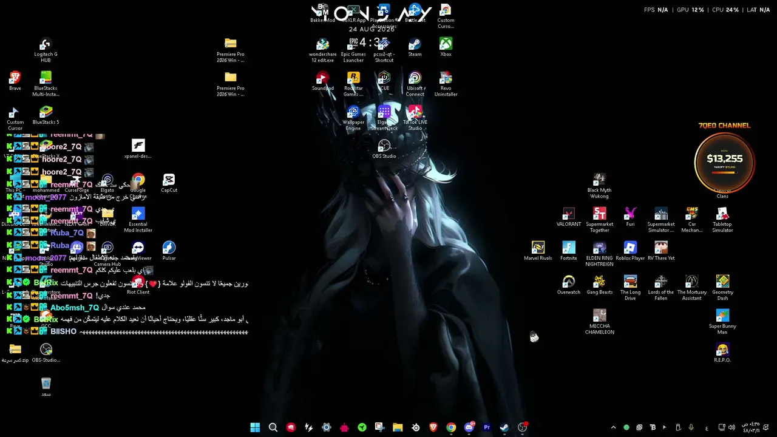Select the MECCHA CHAMELEON game icon
The width and height of the screenshot is (777, 437).
point(599,322)
